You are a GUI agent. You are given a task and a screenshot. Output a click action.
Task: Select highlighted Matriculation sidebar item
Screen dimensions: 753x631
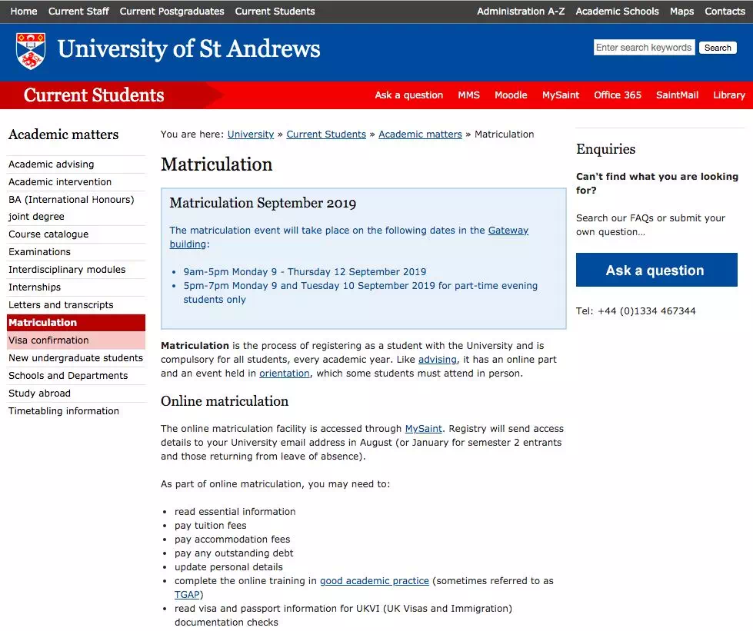click(76, 323)
